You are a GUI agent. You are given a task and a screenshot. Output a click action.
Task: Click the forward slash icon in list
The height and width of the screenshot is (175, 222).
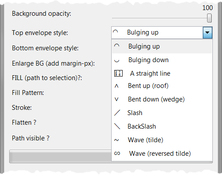(117, 113)
